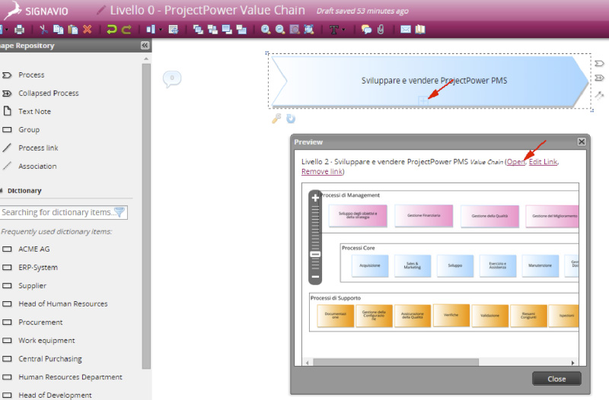Click the same-size resize icon
The width and height of the screenshot is (609, 400).
174,30
